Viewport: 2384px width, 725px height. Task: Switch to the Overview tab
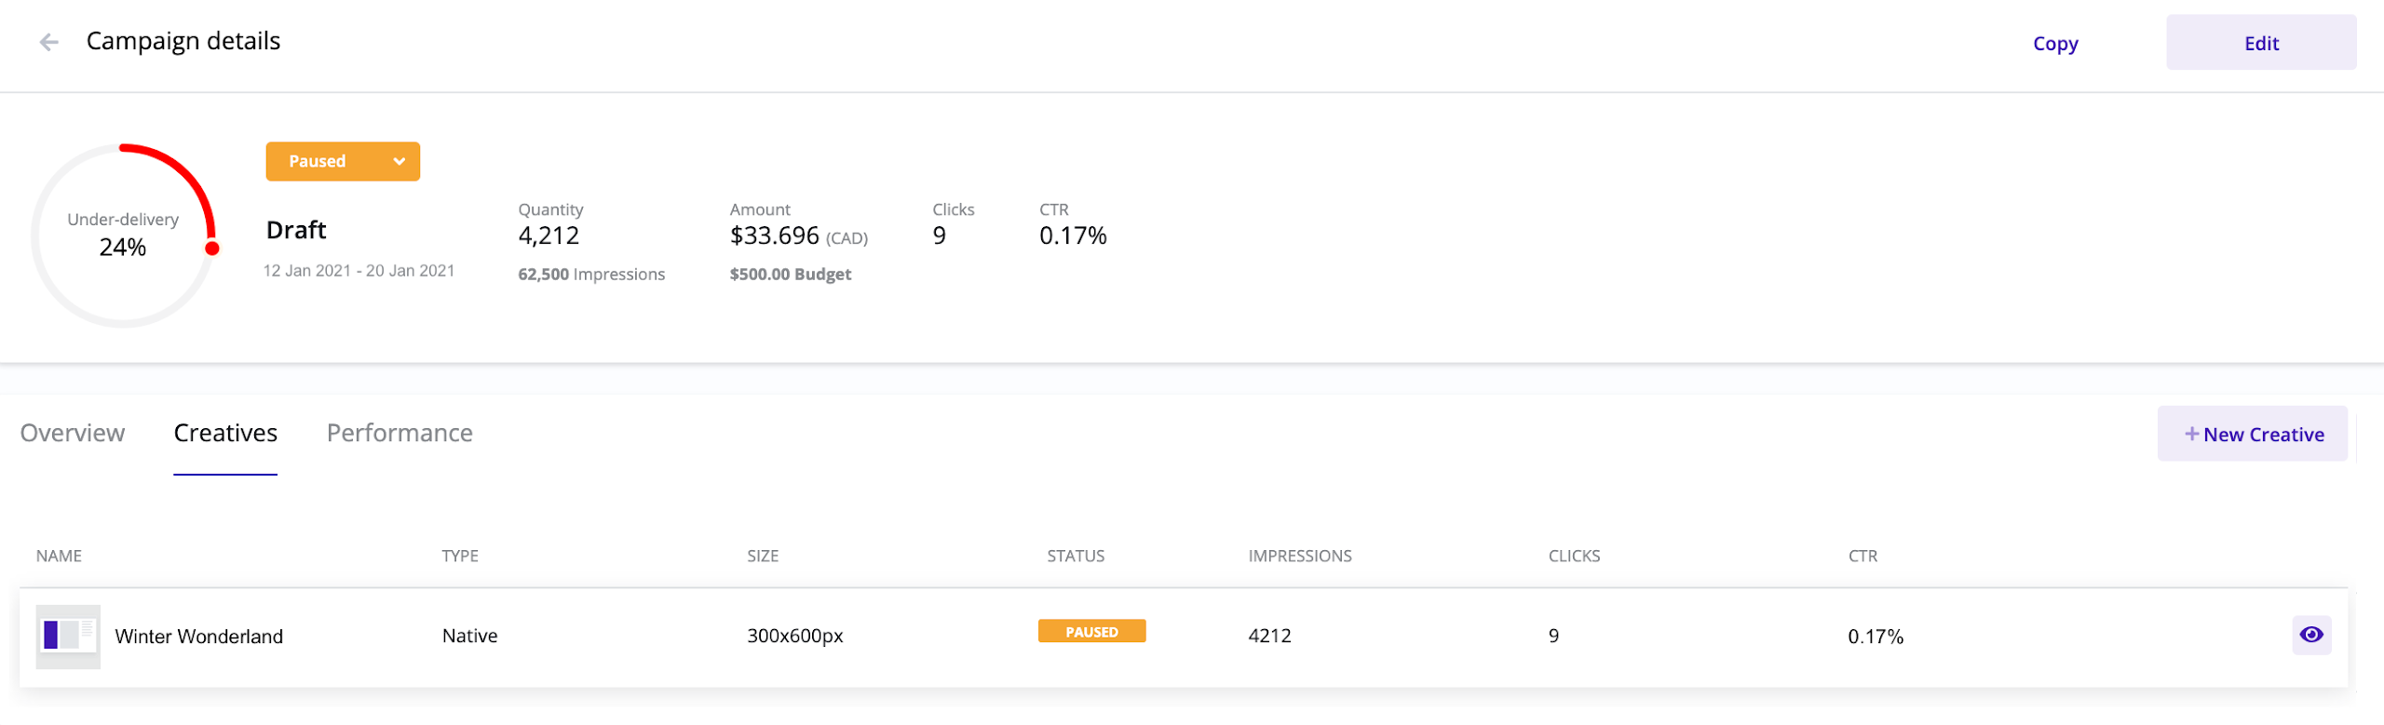coord(73,433)
